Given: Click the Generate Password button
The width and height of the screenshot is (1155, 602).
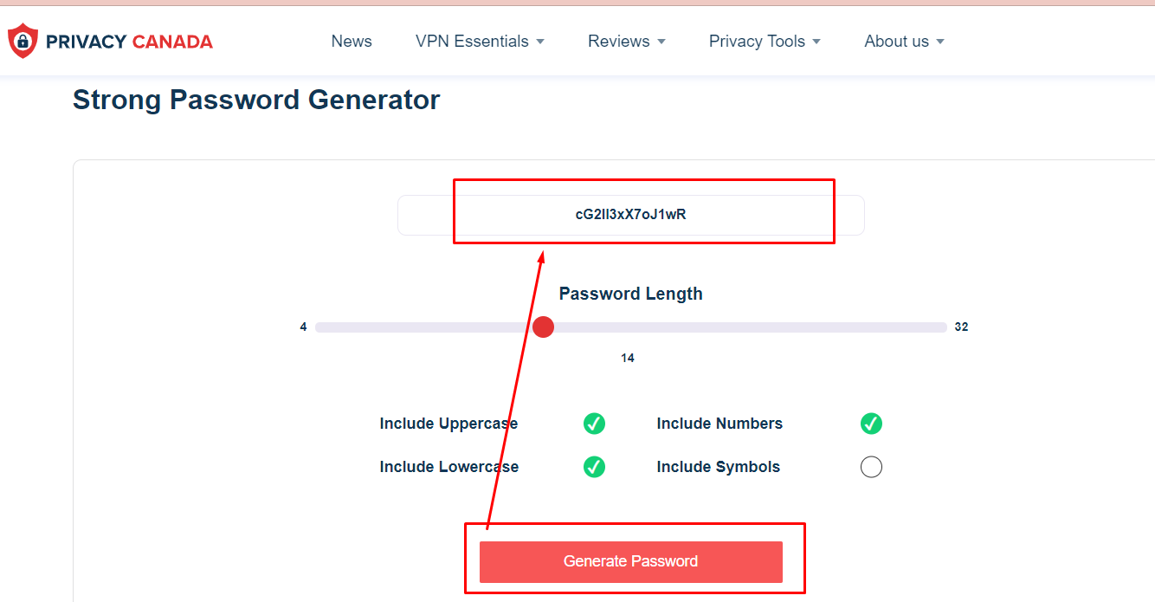Looking at the screenshot, I should pyautogui.click(x=630, y=561).
